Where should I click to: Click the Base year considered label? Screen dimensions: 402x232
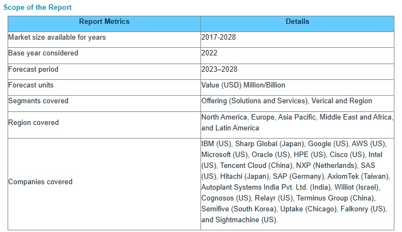pyautogui.click(x=43, y=53)
